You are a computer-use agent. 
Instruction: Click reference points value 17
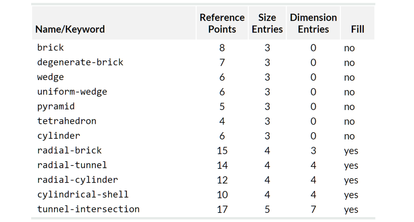222,209
